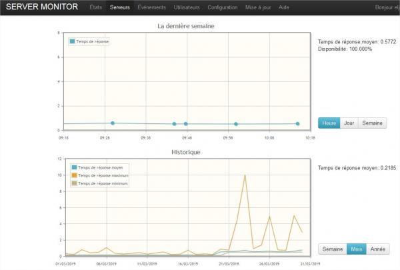Select the Serveurs tab in navbar

click(120, 7)
